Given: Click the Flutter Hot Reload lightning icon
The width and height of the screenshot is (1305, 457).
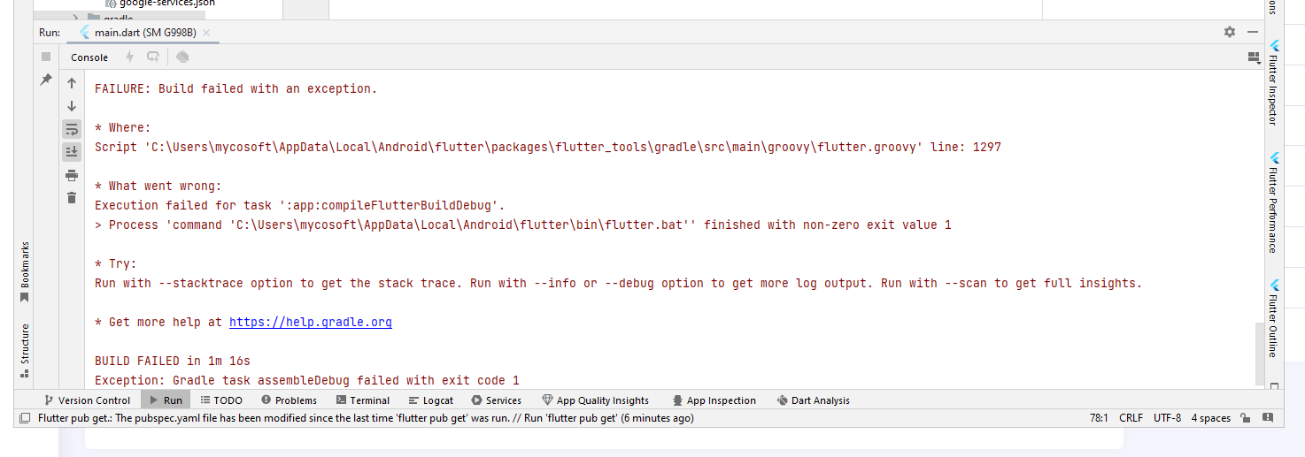Looking at the screenshot, I should (x=129, y=57).
